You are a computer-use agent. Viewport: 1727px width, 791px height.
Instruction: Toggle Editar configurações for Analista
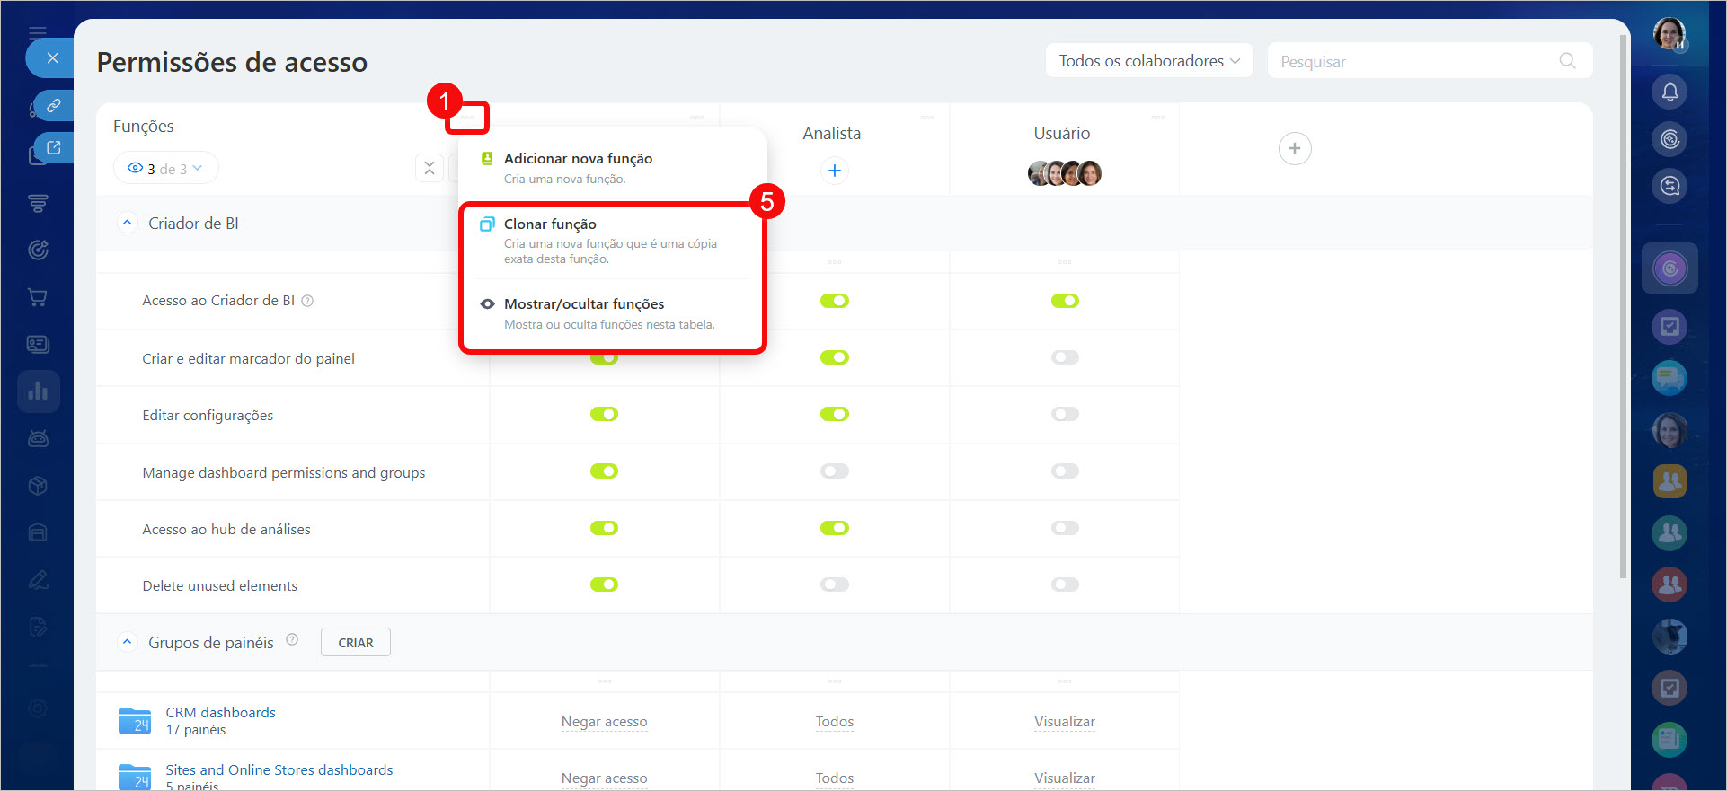tap(834, 414)
